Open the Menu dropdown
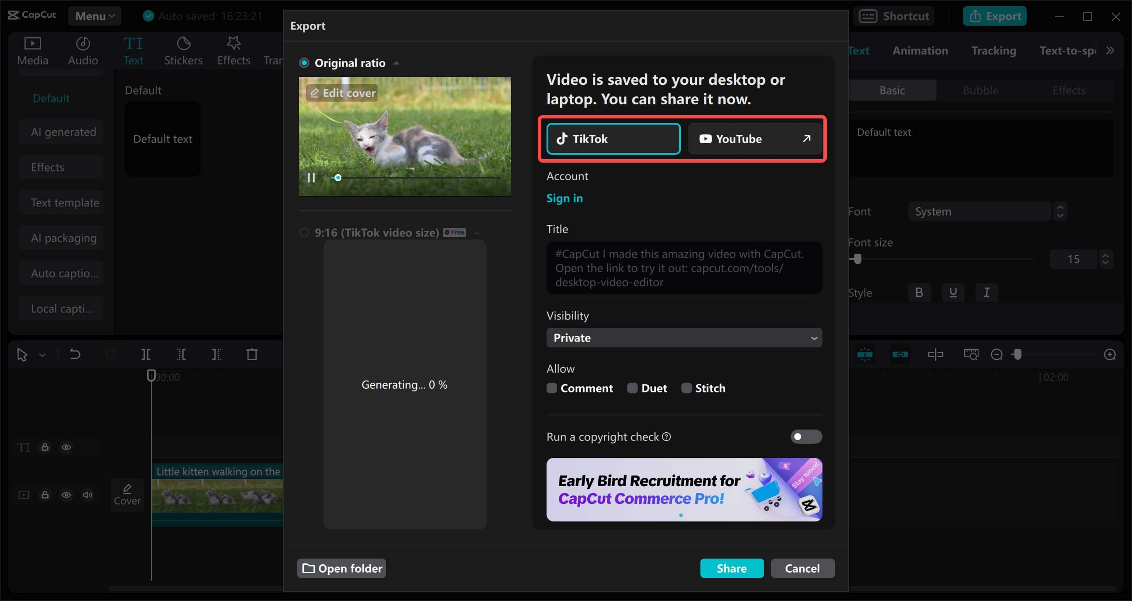 click(95, 16)
